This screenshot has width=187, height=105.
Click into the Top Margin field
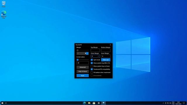tap(95, 50)
